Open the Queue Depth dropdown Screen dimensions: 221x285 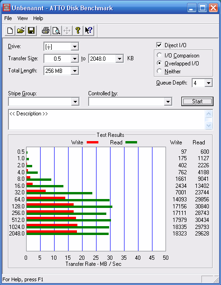click(208, 83)
